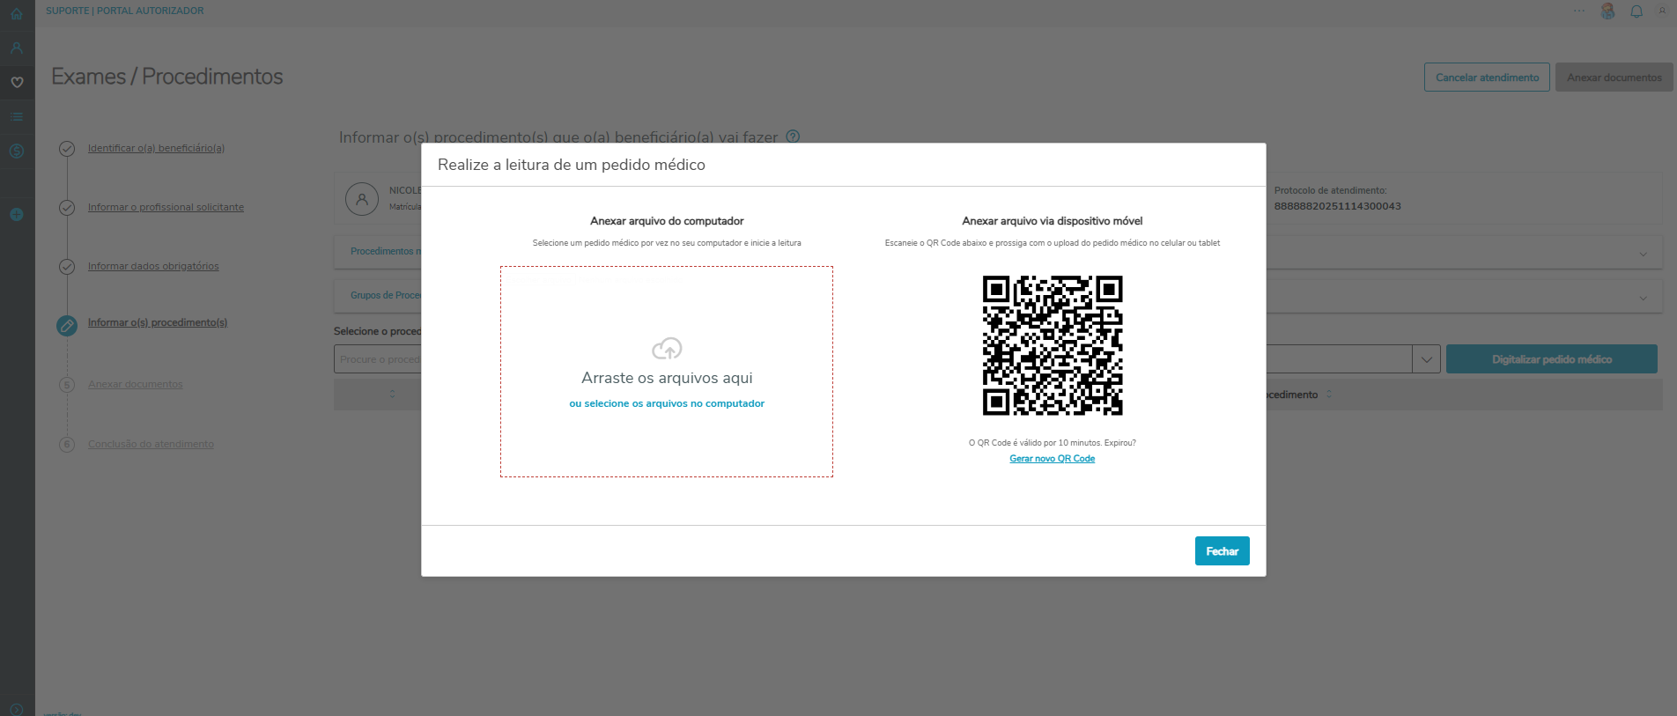Click the 'Anexar arquivo do computador' heading
This screenshot has height=716, width=1677.
pos(667,221)
